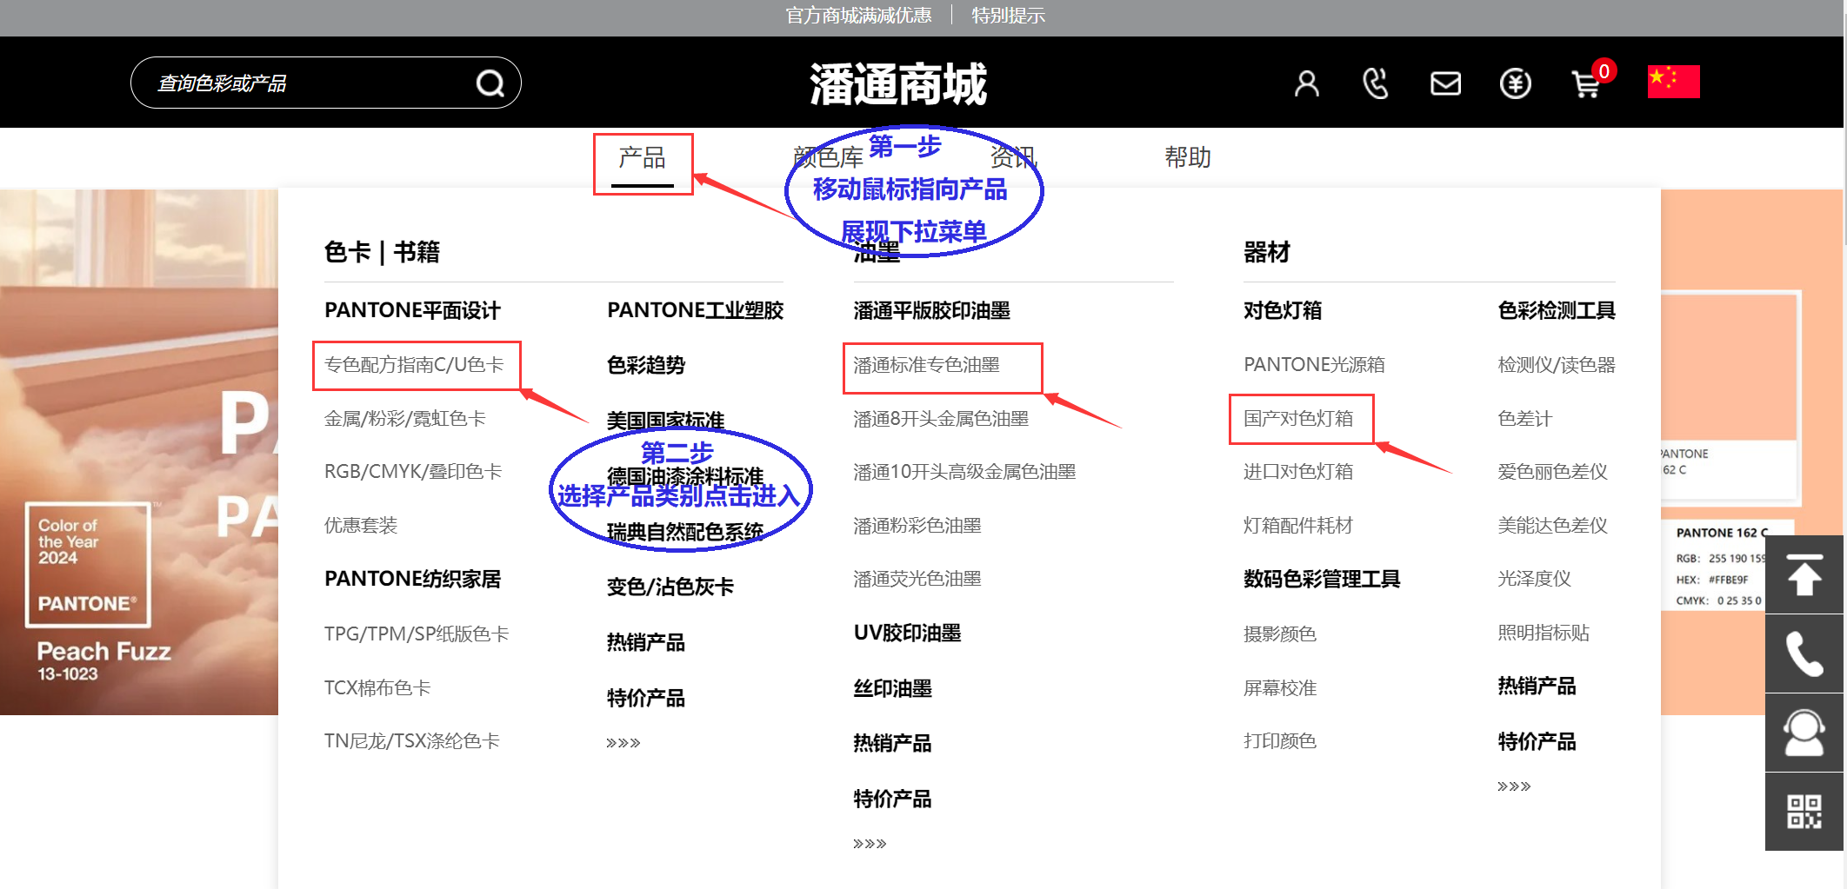The width and height of the screenshot is (1847, 889).
Task: Switch to the 颜色库 menu
Action: point(828,157)
